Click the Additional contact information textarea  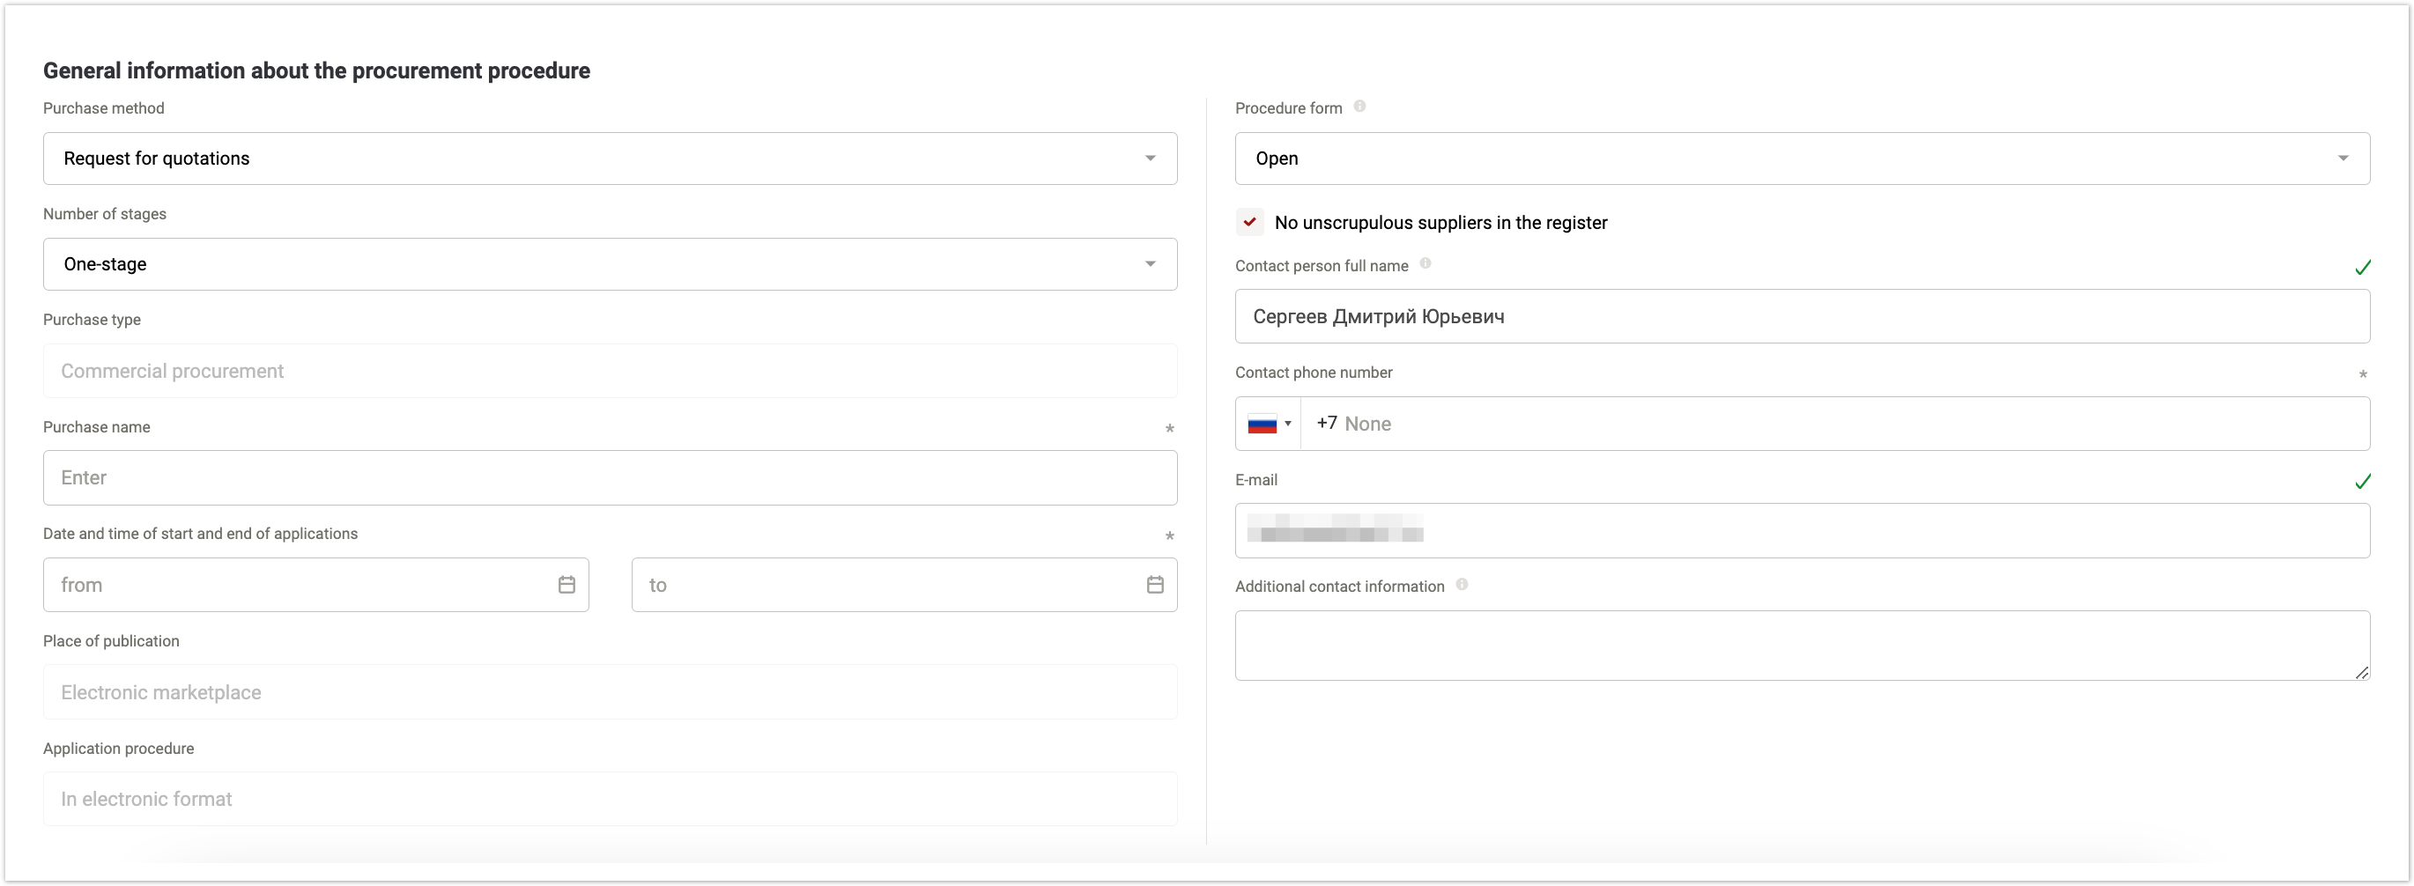click(1801, 646)
